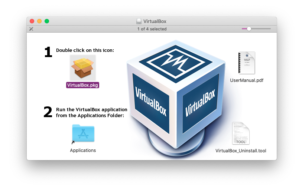This screenshot has width=302, height=192.
Task: Click the icon size slider handle
Action: 249,29
